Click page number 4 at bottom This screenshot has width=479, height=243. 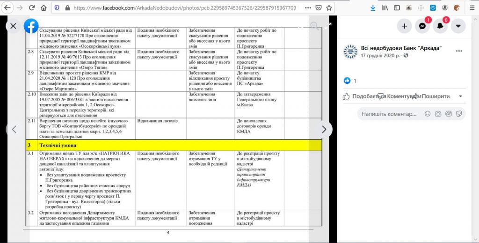coord(168,233)
